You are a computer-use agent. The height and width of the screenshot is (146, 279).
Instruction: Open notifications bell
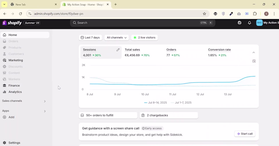click(249, 23)
